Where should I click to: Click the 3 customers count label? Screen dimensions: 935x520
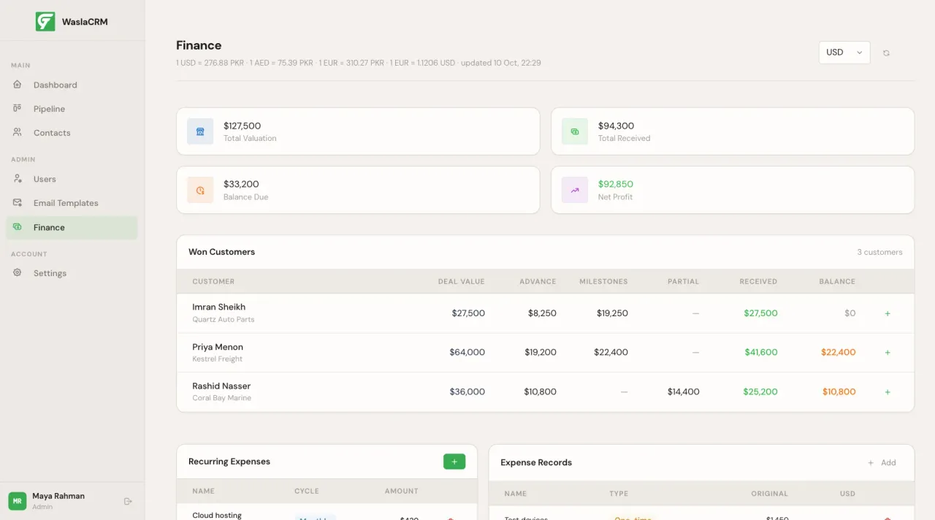(x=879, y=252)
